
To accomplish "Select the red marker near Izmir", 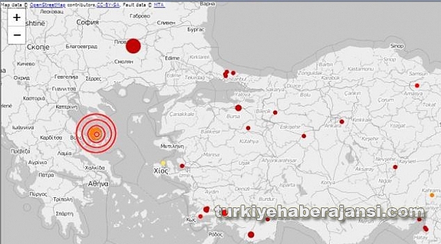I will pyautogui.click(x=182, y=166).
